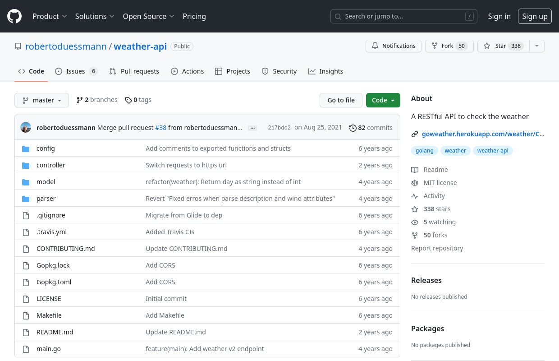View the 82 commits history

(371, 128)
